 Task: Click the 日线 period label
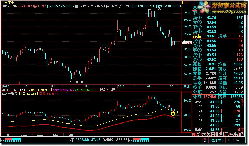[x=186, y=87]
